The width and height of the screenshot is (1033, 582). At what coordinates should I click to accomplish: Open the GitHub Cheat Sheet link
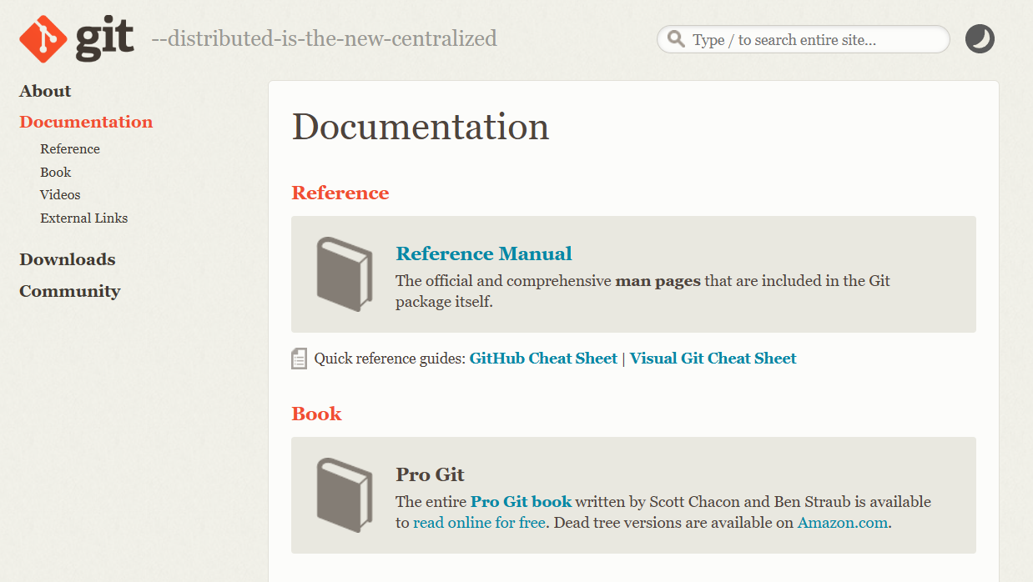543,359
